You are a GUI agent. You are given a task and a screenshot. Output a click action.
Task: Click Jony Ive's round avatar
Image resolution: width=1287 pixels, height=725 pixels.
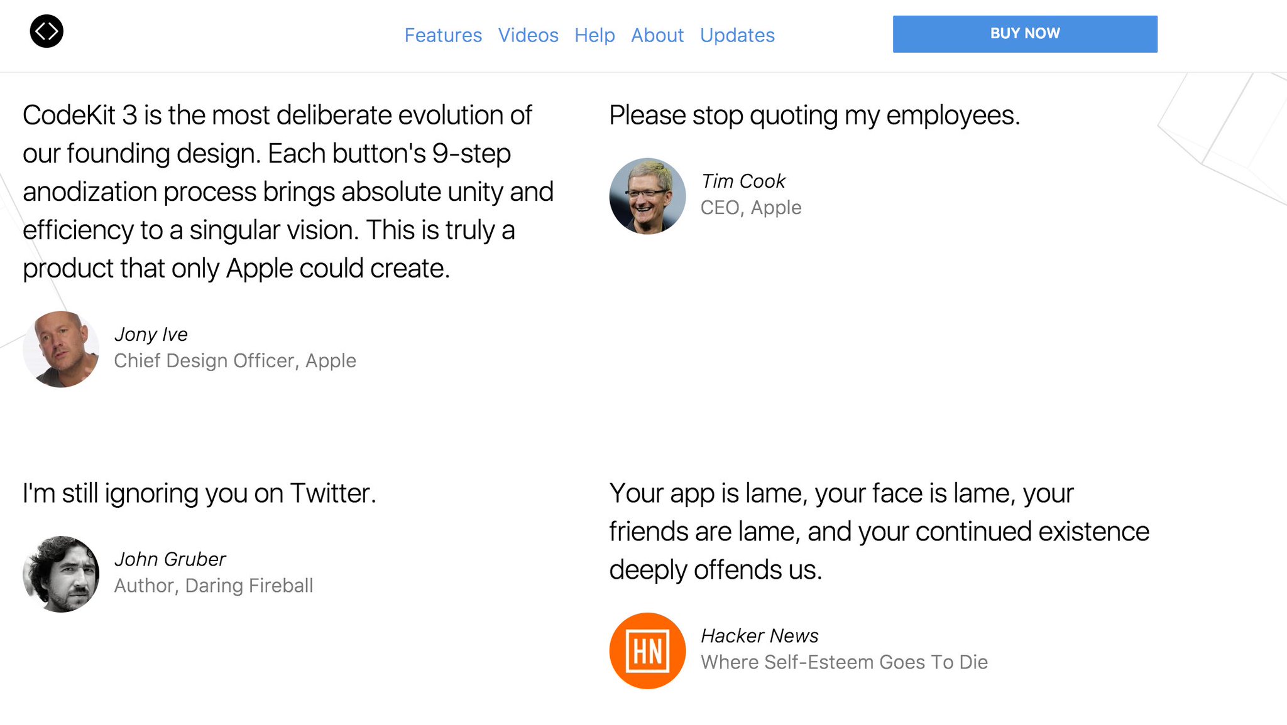[61, 349]
